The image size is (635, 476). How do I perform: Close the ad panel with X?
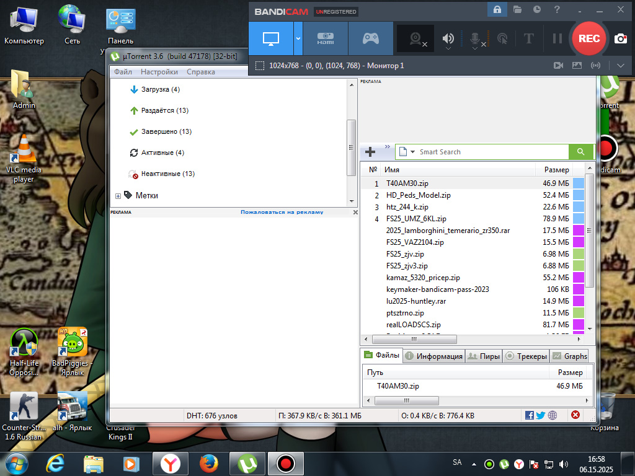tap(355, 212)
